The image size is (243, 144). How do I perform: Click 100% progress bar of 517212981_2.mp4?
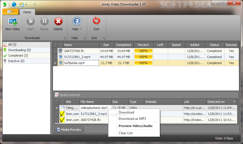click(x=143, y=57)
